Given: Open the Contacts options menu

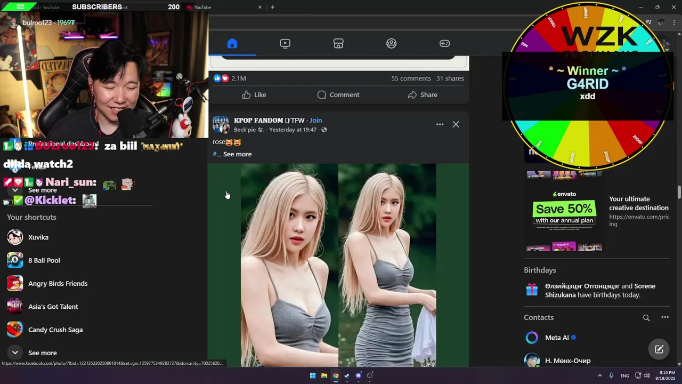Looking at the screenshot, I should coord(665,317).
